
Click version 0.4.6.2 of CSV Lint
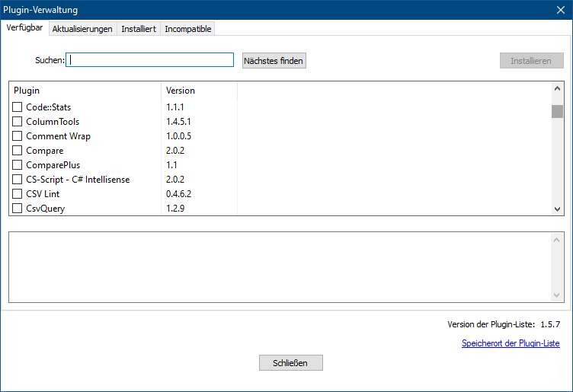click(x=179, y=194)
